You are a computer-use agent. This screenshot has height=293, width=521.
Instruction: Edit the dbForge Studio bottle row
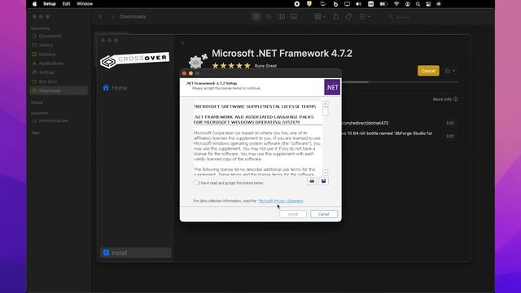coord(450,136)
